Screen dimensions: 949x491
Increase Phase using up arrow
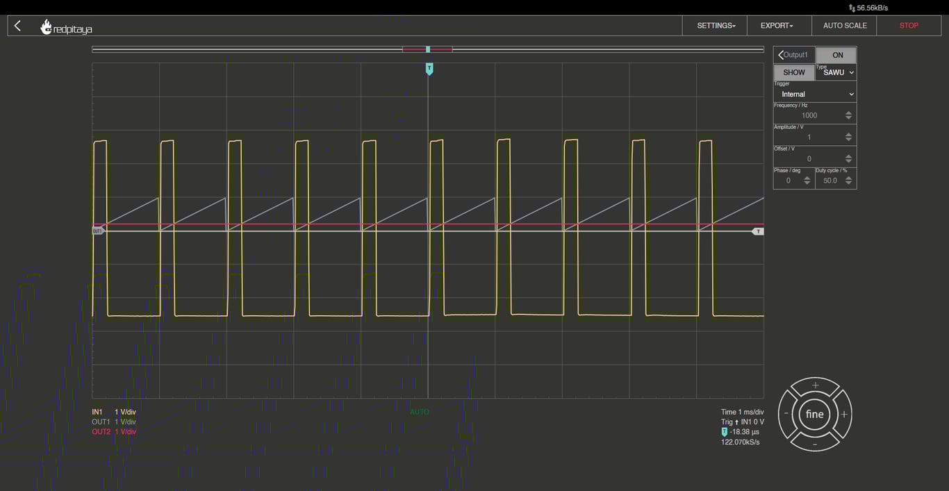point(807,178)
